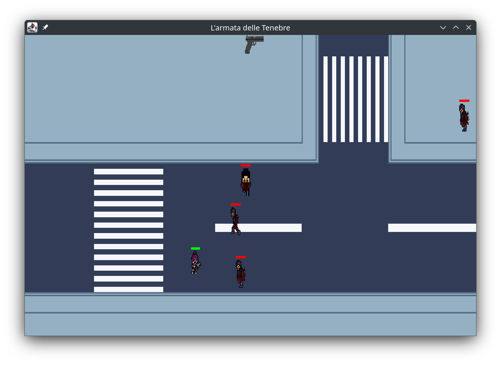The width and height of the screenshot is (501, 365).
Task: Select the purple player character
Action: pyautogui.click(x=195, y=263)
